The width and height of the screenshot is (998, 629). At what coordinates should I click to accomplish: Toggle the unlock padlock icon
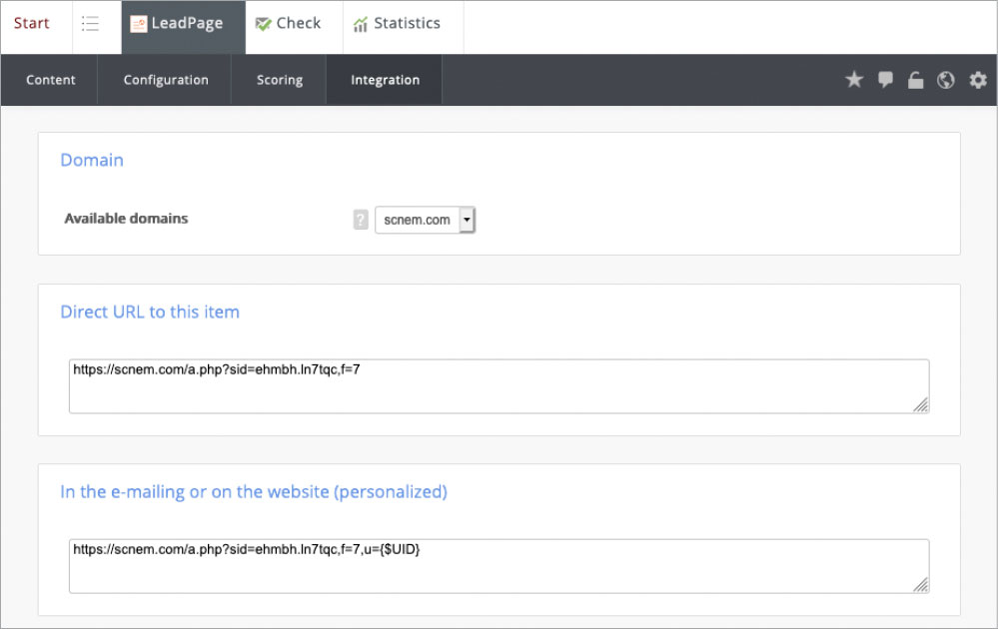915,81
